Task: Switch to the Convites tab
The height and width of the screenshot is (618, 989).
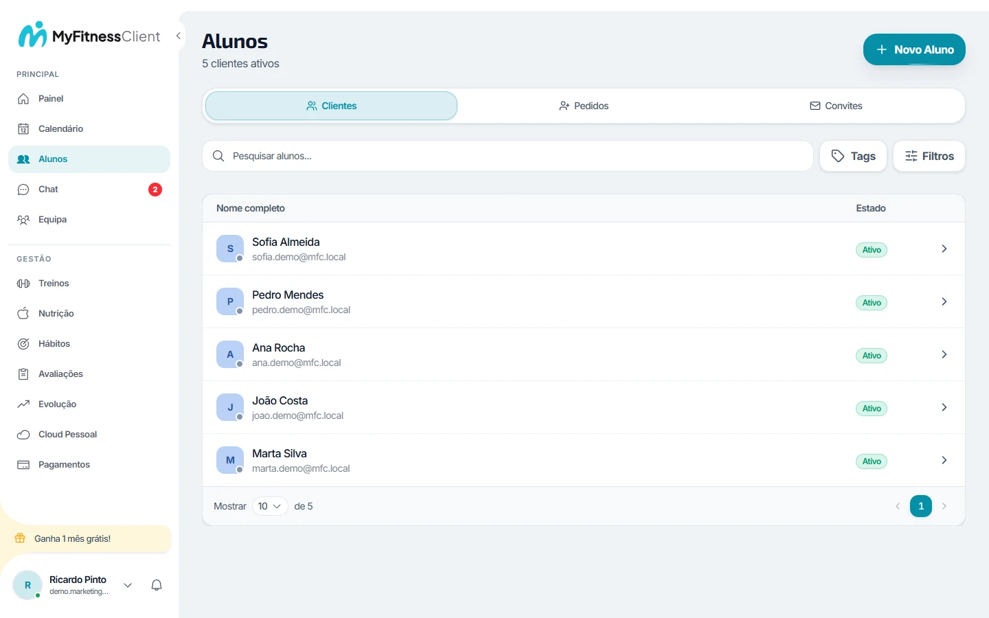Action: pos(836,106)
